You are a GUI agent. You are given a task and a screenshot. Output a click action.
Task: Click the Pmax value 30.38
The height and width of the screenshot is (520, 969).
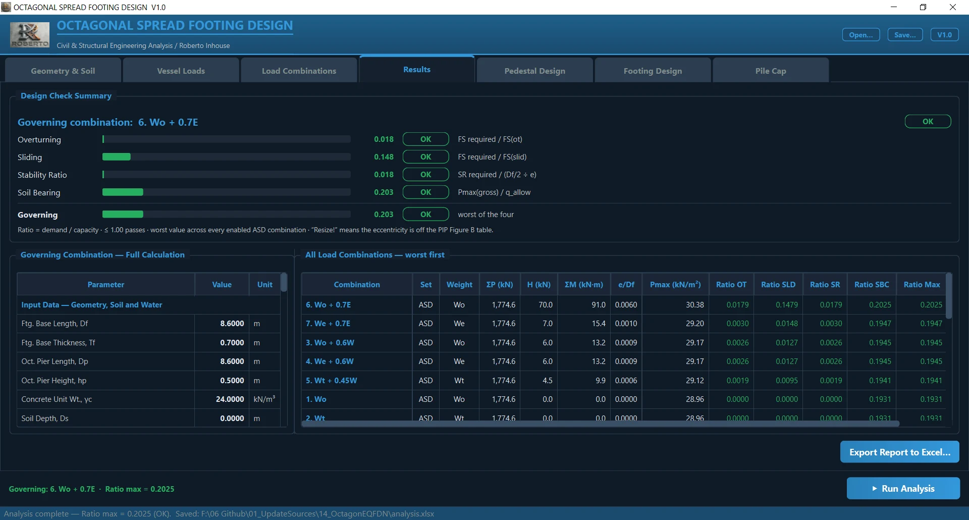click(x=694, y=305)
